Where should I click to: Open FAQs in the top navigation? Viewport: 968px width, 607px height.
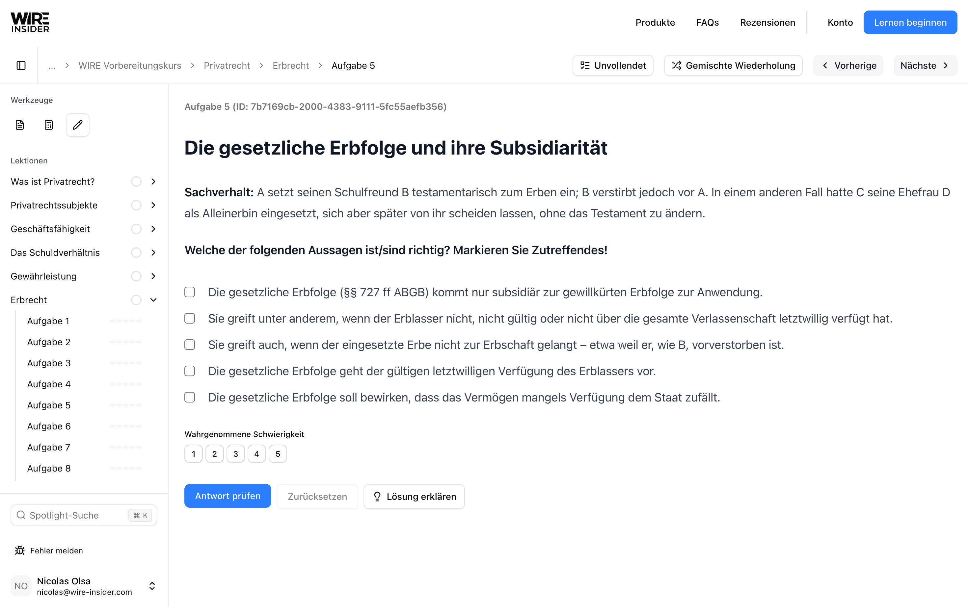point(707,22)
